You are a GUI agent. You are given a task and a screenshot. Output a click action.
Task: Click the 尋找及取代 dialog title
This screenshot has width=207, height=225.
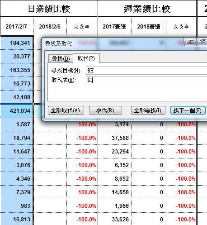[58, 44]
